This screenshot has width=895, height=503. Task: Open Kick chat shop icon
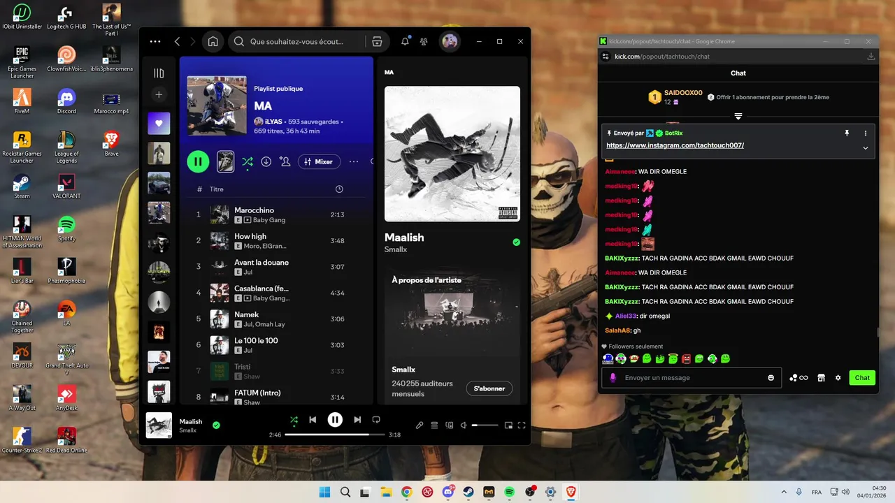point(821,378)
